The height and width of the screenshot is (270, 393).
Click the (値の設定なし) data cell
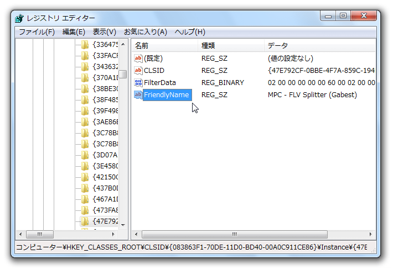pyautogui.click(x=291, y=58)
